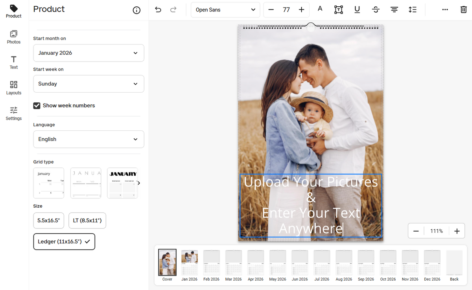This screenshot has height=290, width=472.
Task: Open more options ellipsis menu
Action: coord(445,10)
